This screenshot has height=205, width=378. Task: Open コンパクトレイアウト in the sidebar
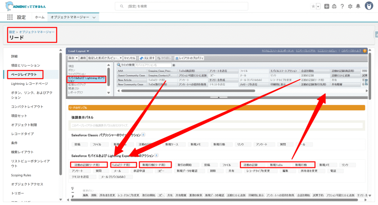point(27,107)
